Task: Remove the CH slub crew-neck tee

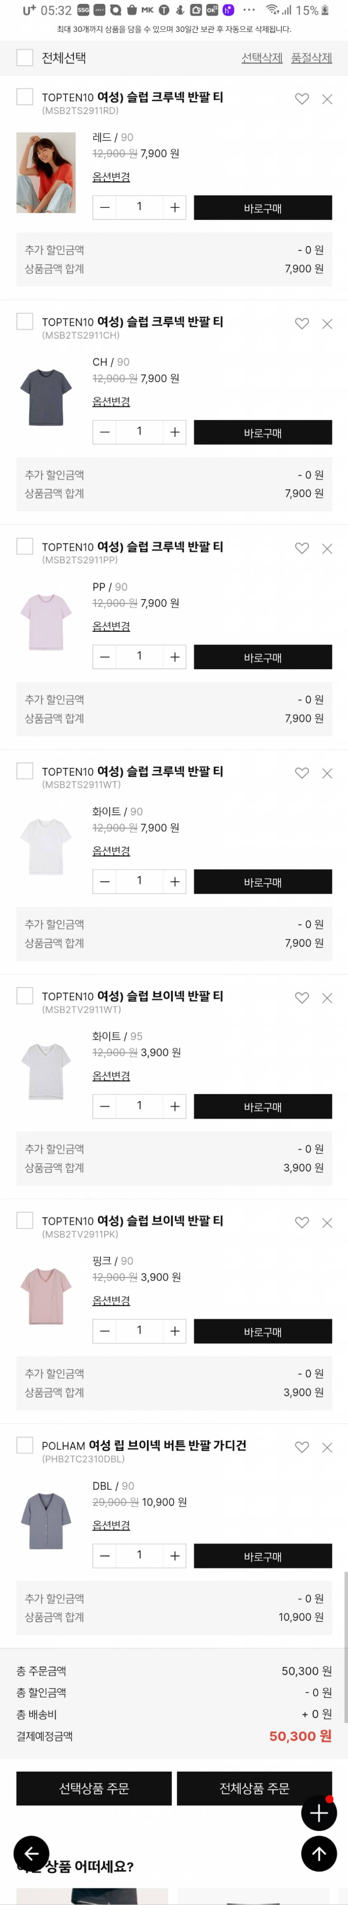Action: [x=327, y=323]
